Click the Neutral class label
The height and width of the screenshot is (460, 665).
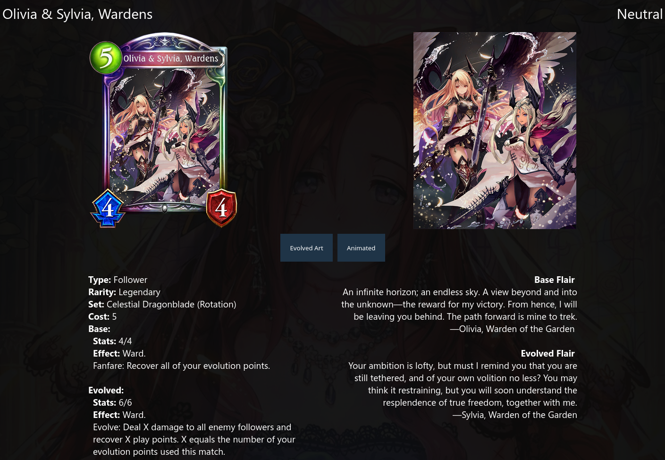[640, 14]
